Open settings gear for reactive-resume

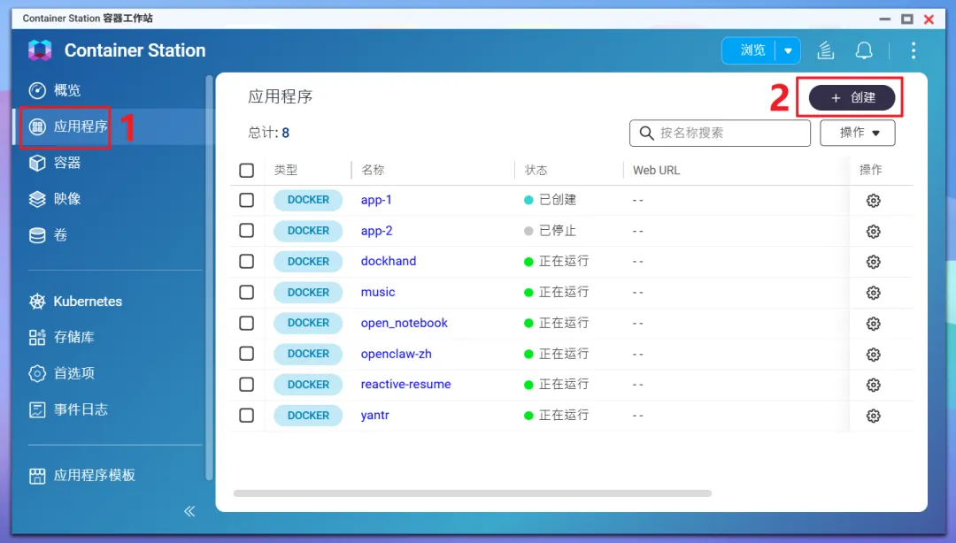873,386
